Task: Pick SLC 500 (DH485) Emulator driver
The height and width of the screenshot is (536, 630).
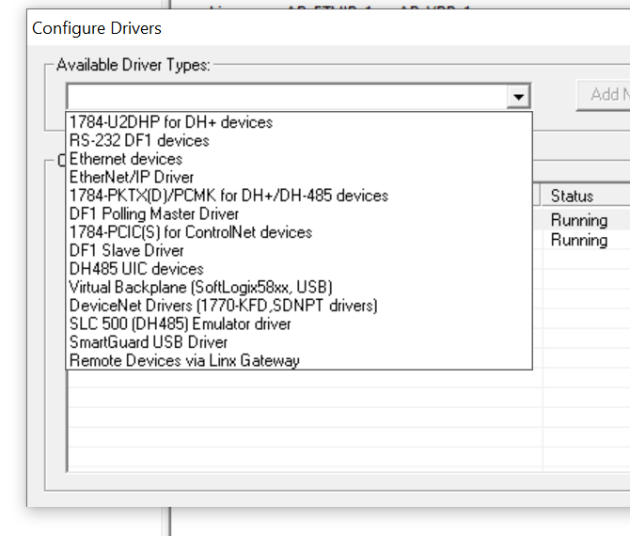Action: coord(299,323)
